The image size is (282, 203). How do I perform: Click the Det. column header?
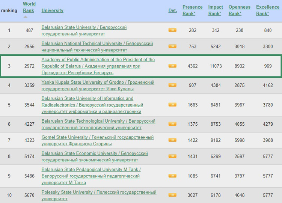172,11
